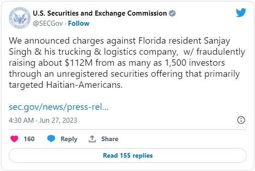Click the Jun 27, 2023 date

tap(58, 120)
